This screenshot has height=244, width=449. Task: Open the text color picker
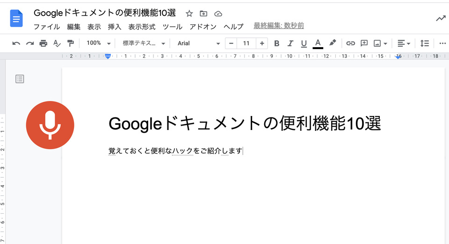click(318, 43)
